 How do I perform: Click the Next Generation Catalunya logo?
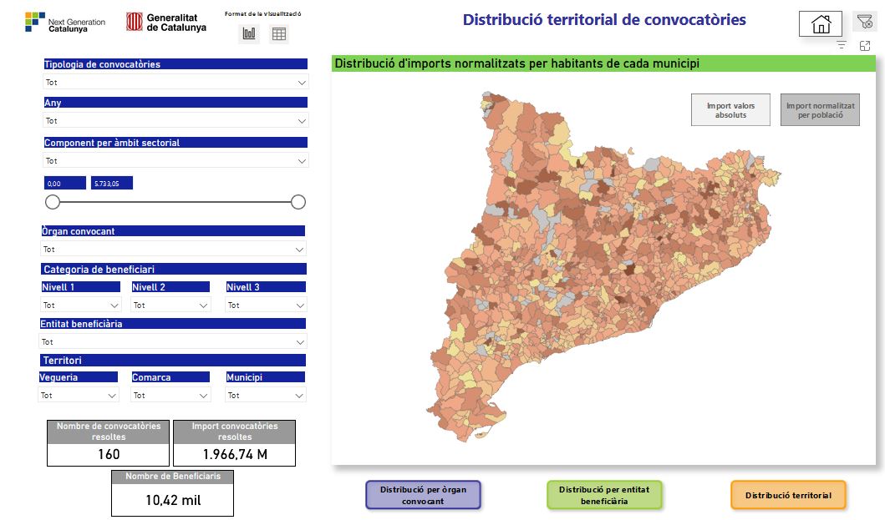[x=65, y=23]
